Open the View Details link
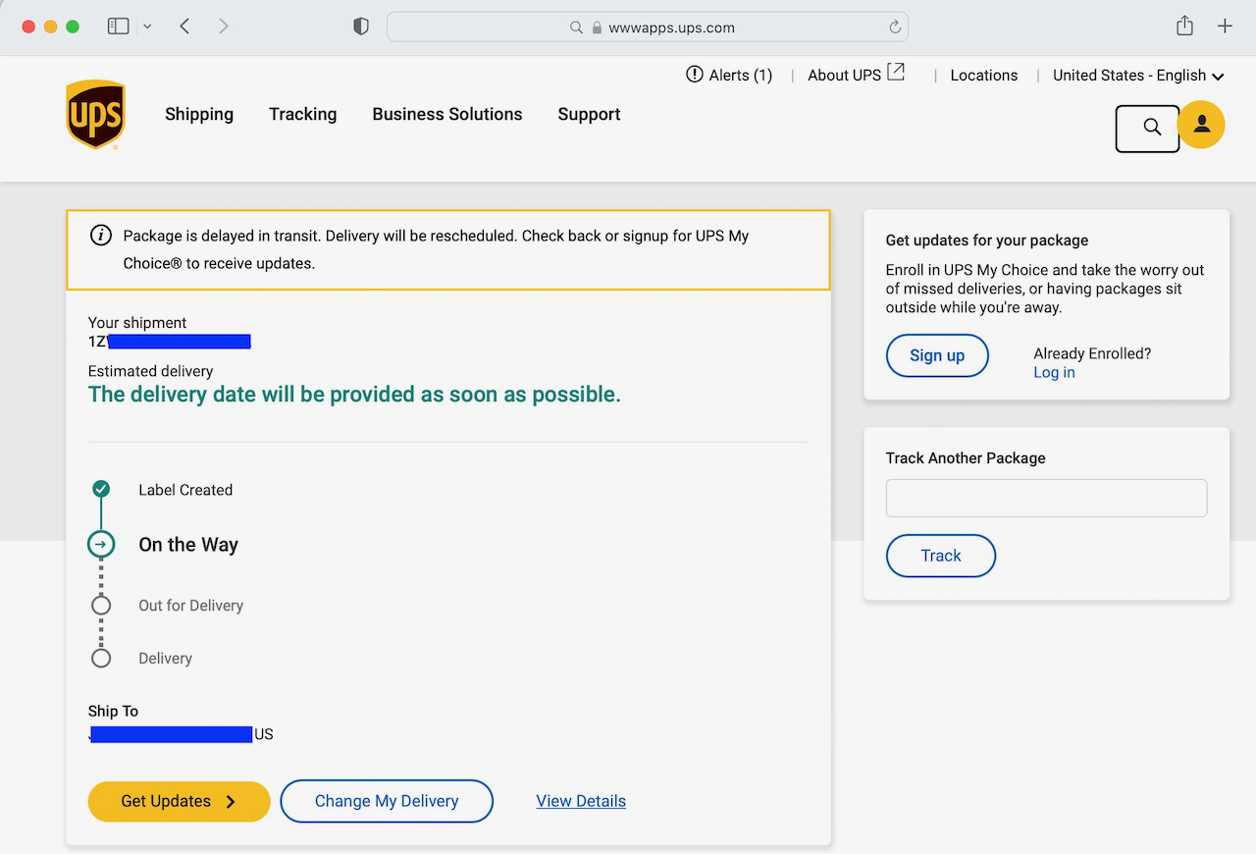Image resolution: width=1256 pixels, height=854 pixels. click(x=581, y=801)
